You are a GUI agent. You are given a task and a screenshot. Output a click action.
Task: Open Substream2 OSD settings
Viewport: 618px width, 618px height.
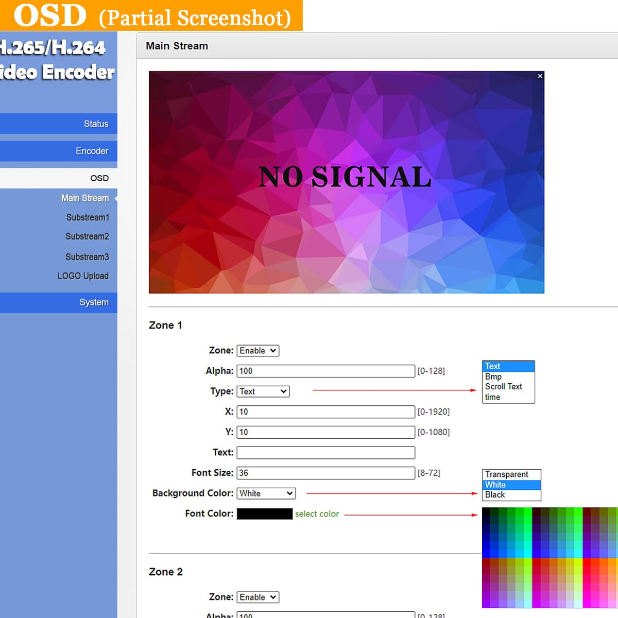(87, 236)
